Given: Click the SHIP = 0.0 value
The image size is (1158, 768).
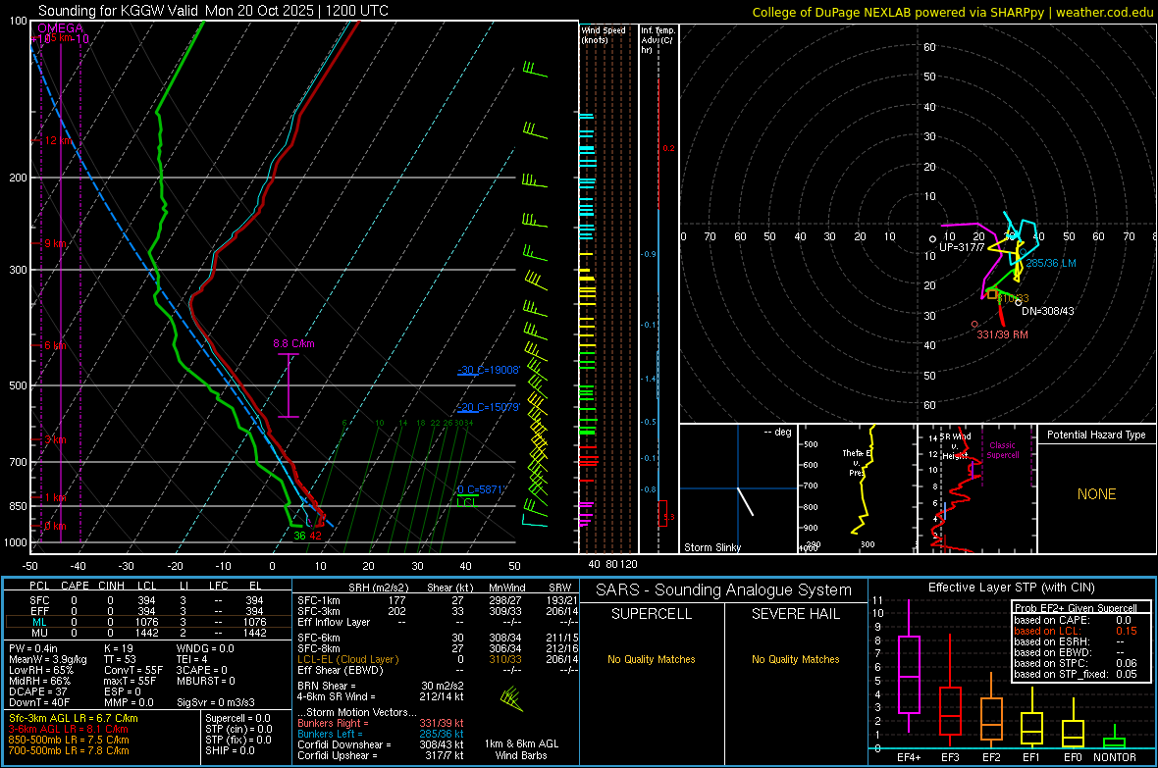Looking at the screenshot, I should coord(230,750).
